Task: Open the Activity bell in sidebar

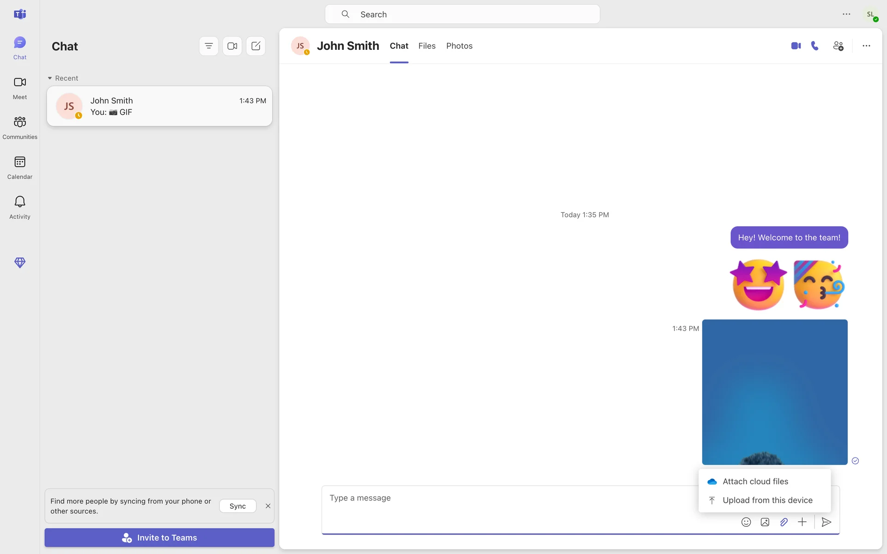Action: tap(20, 207)
